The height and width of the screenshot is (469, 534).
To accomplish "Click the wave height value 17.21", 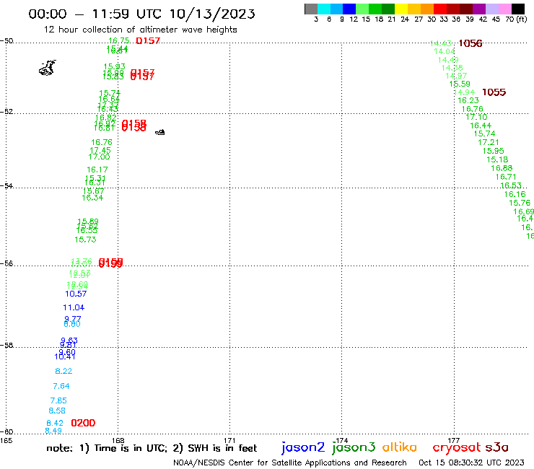I will [x=489, y=142].
